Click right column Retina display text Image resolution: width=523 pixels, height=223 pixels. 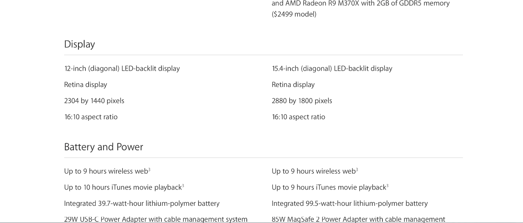tap(293, 85)
